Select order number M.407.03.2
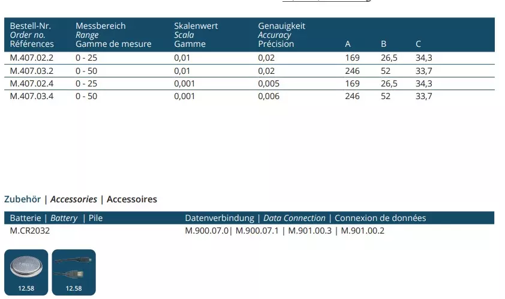505x299 pixels. [x=32, y=71]
